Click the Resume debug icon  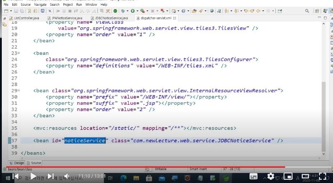[x=58, y=11]
